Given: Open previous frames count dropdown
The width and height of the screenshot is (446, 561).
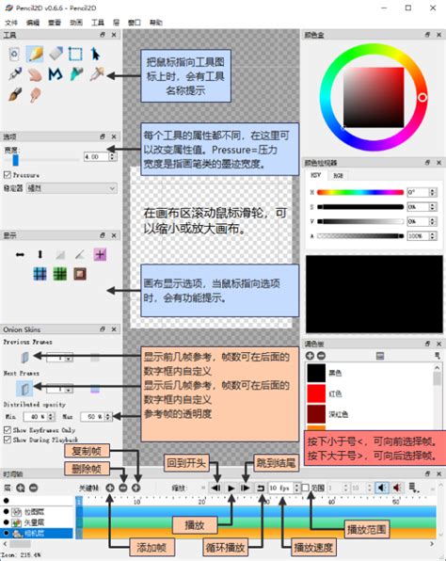Looking at the screenshot, I should click(68, 358).
